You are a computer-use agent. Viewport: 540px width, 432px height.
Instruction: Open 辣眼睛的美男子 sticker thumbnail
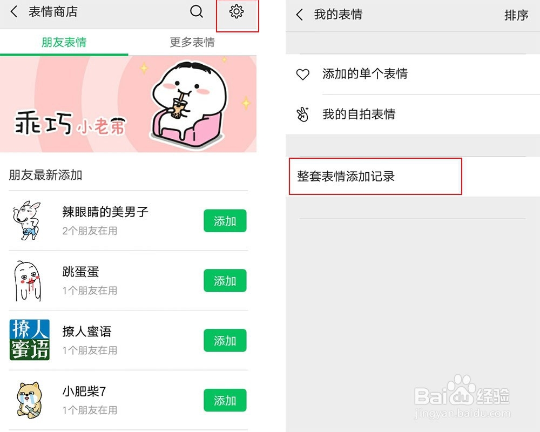[27, 220]
